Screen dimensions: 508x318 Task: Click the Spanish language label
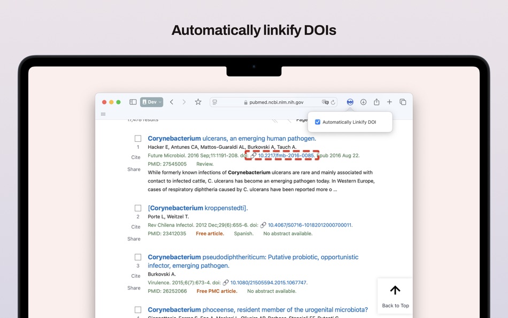[244, 233]
